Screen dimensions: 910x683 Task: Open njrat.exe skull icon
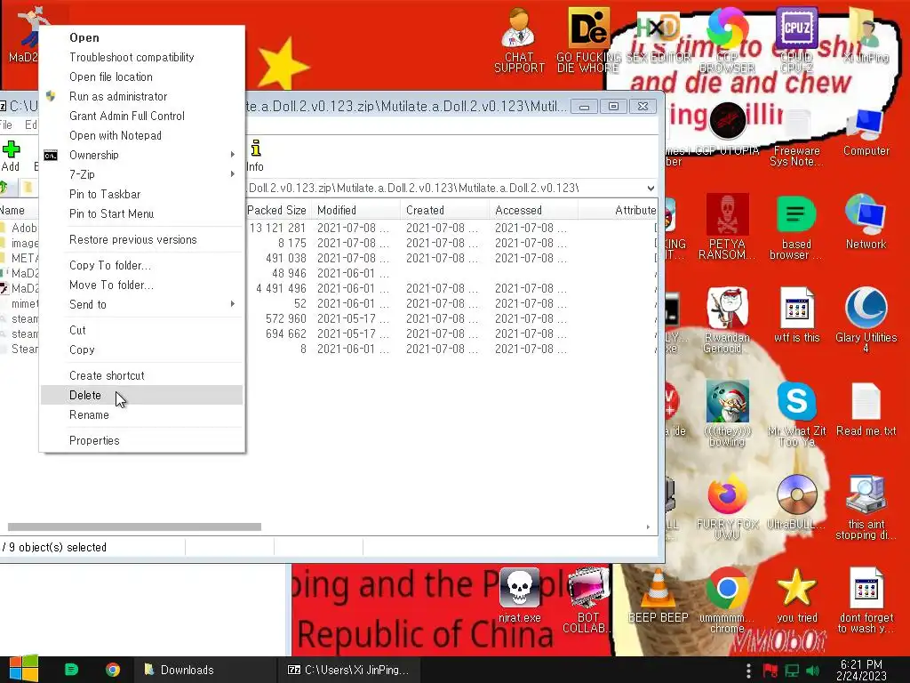pyautogui.click(x=519, y=595)
